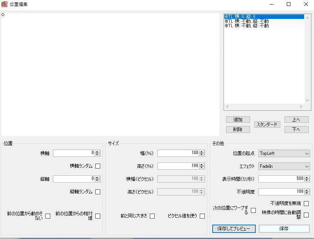The image size is (314, 239).
Task: Maximize the 位置編集 window
Action: click(x=289, y=4)
